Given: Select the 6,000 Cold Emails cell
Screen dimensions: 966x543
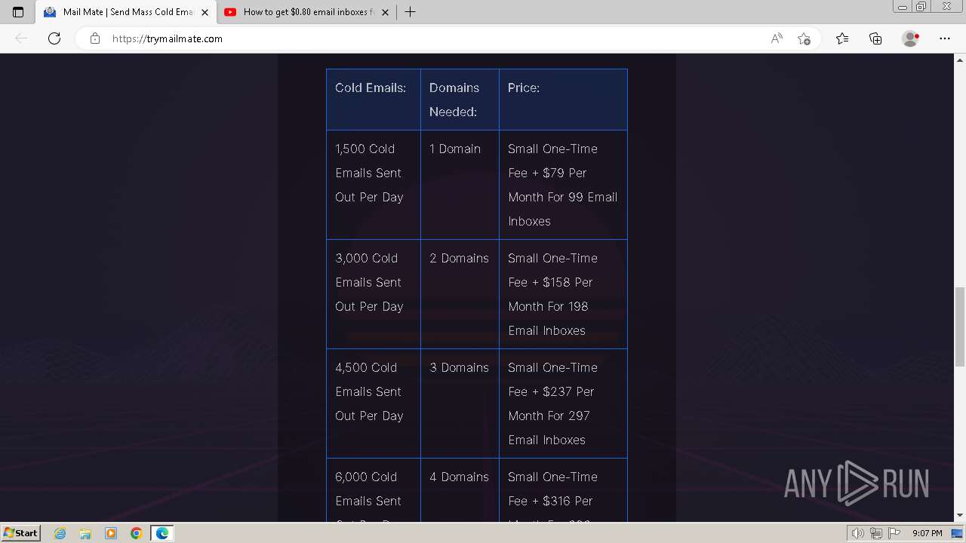Looking at the screenshot, I should coord(374,490).
